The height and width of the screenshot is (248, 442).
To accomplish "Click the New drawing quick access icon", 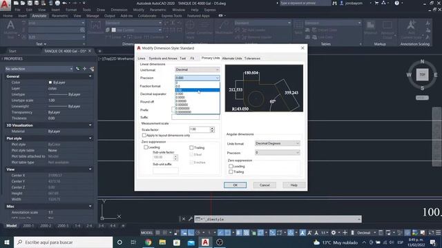I will tap(16, 3).
